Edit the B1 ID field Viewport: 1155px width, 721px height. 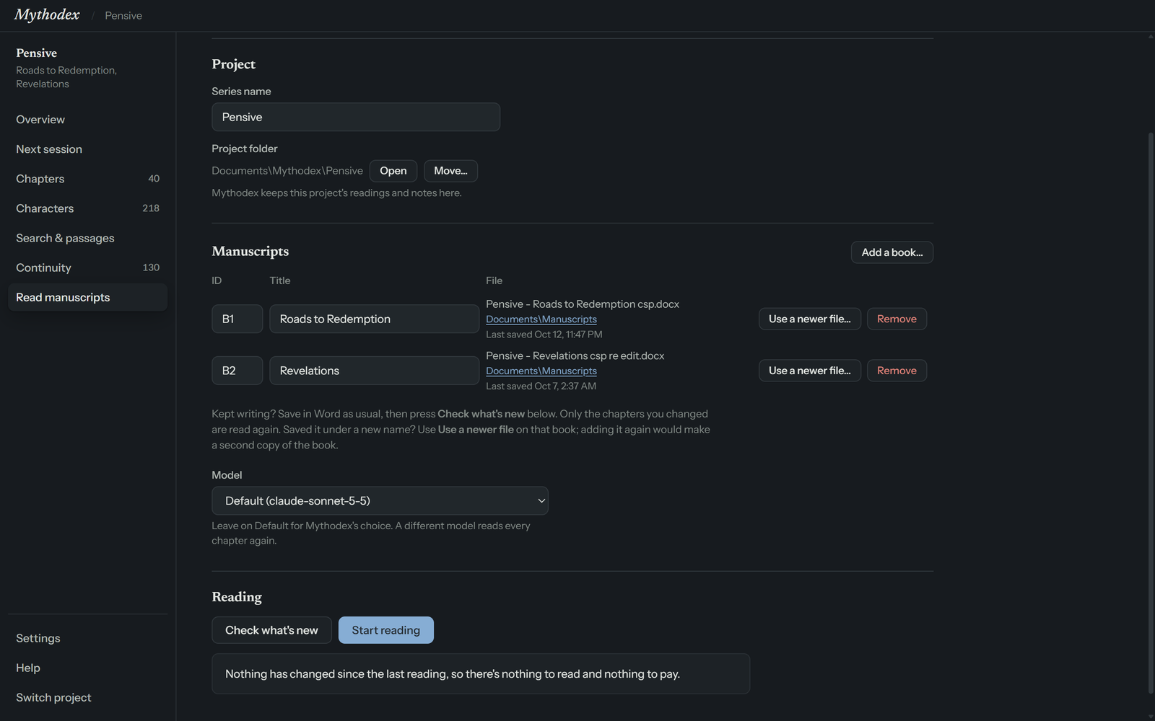237,319
